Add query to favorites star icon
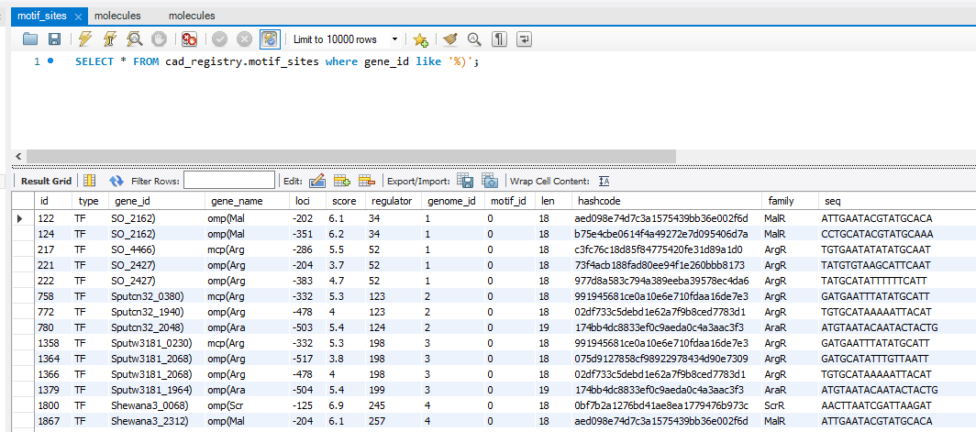 420,39
